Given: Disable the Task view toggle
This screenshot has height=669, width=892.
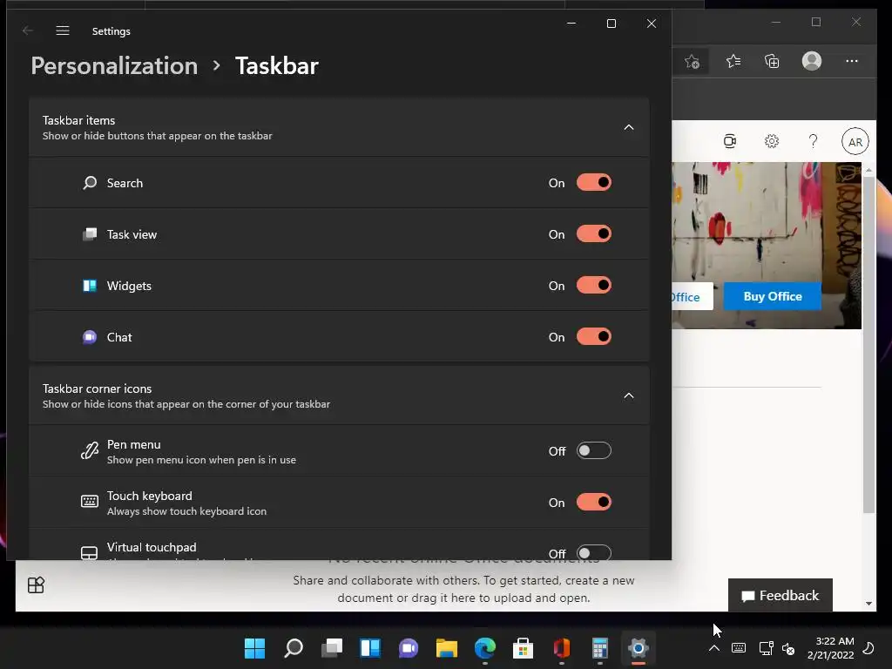Looking at the screenshot, I should [593, 233].
